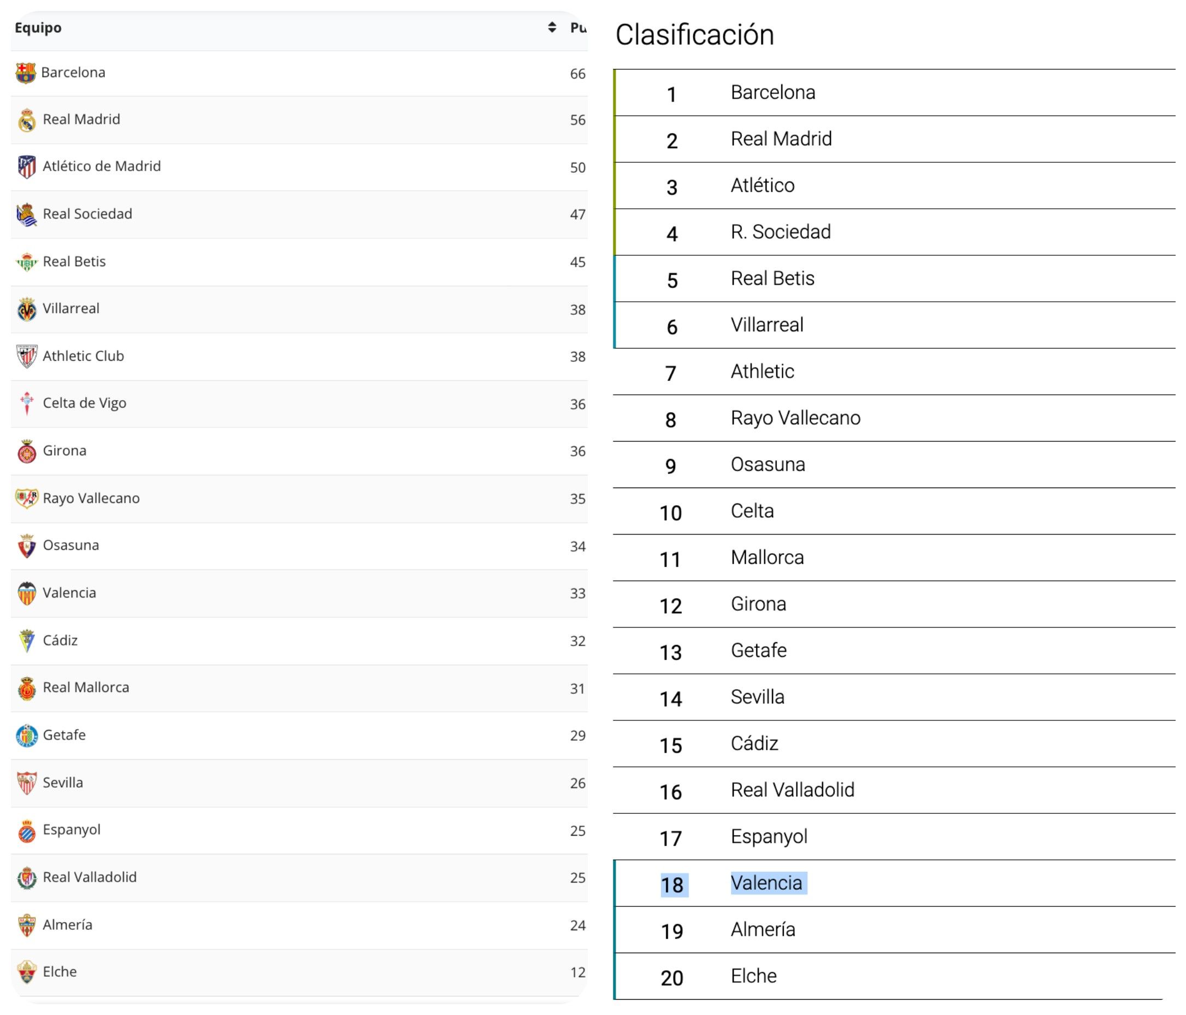The width and height of the screenshot is (1186, 1015).
Task: Open the Real Sociedad team name
Action: point(87,214)
